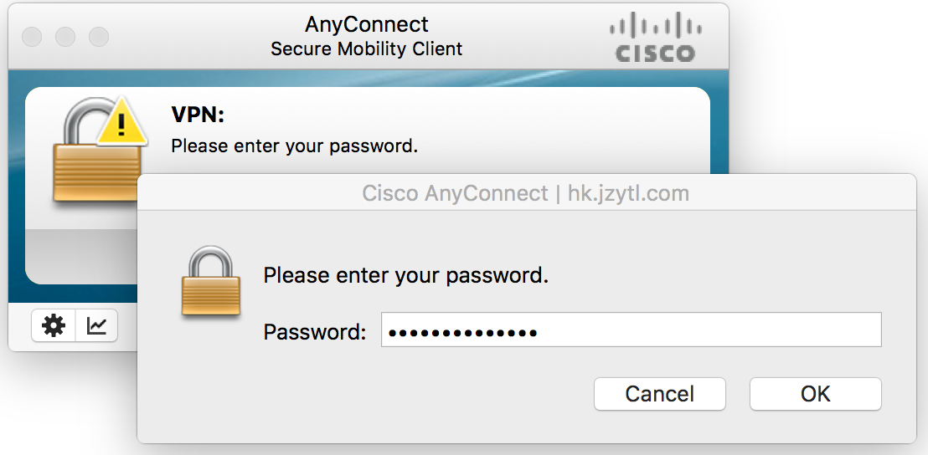
Task: Confirm the password with OK
Action: click(815, 394)
